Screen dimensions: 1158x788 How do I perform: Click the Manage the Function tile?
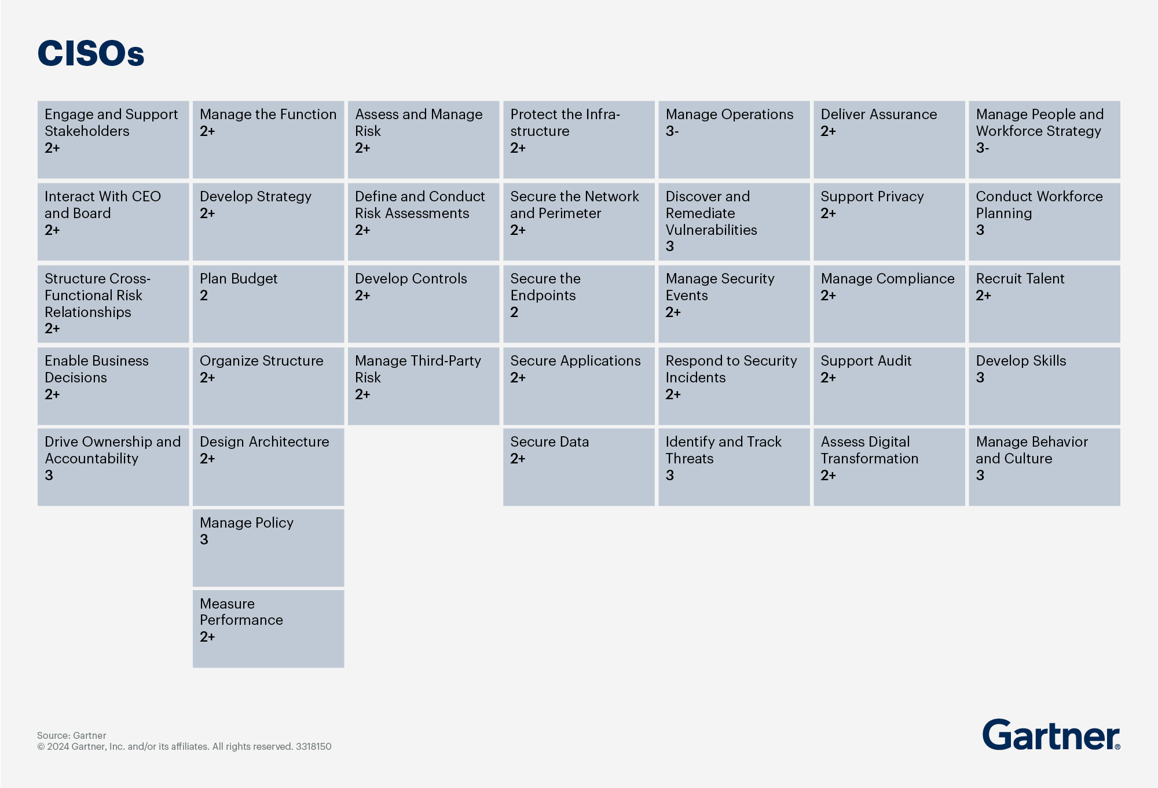pyautogui.click(x=268, y=139)
